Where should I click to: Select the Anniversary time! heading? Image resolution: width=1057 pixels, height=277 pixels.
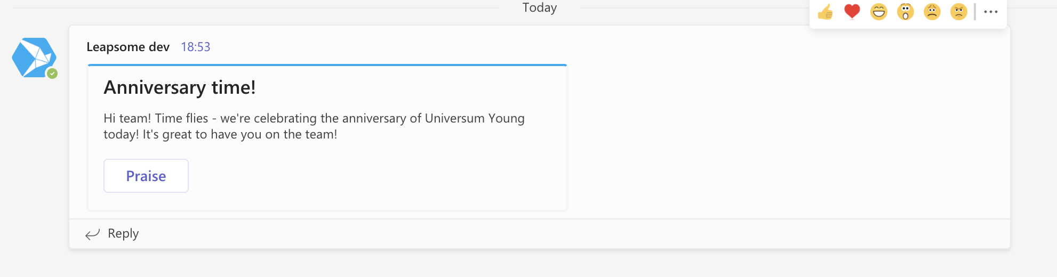click(180, 87)
